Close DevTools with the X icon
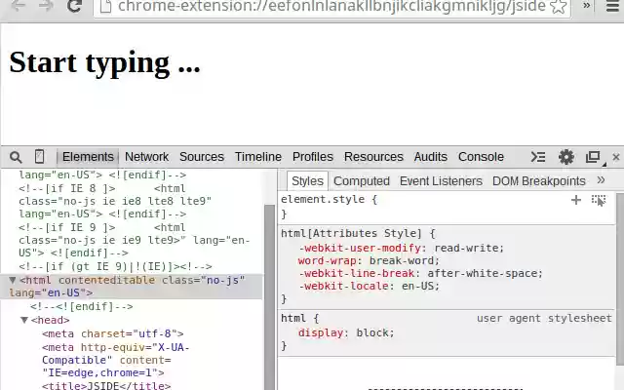Screen dimensions: 624x390 (x=616, y=157)
